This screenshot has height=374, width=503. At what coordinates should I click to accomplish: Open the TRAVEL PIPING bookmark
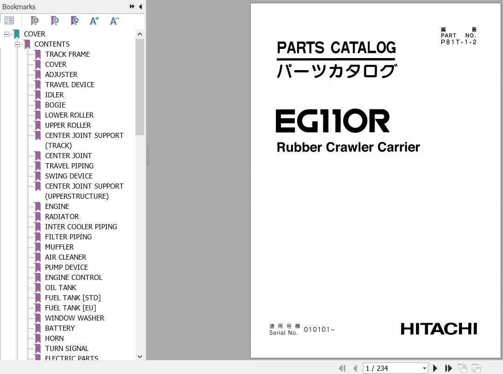69,166
